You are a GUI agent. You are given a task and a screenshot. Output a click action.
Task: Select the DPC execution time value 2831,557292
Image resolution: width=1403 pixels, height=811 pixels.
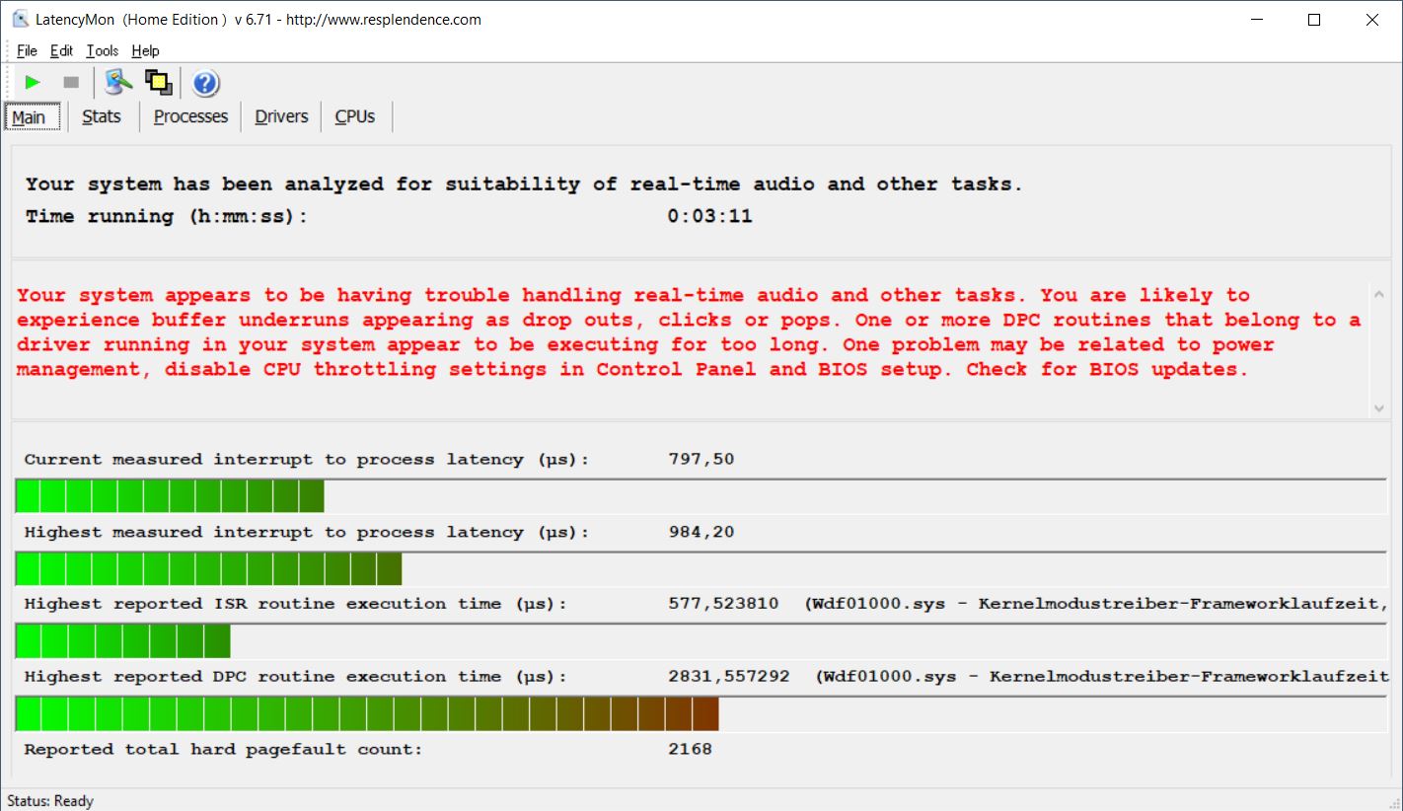coord(729,677)
